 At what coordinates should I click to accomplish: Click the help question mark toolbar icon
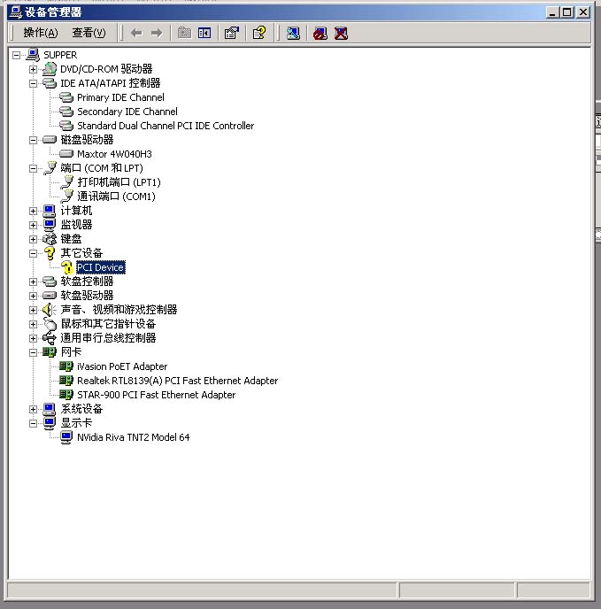pyautogui.click(x=259, y=33)
